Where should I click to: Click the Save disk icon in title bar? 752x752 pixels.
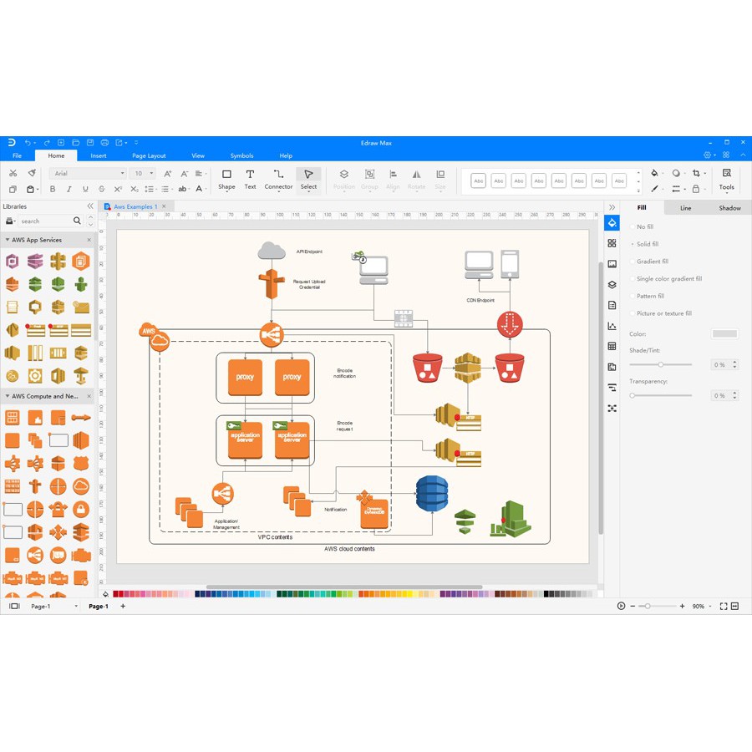(89, 142)
